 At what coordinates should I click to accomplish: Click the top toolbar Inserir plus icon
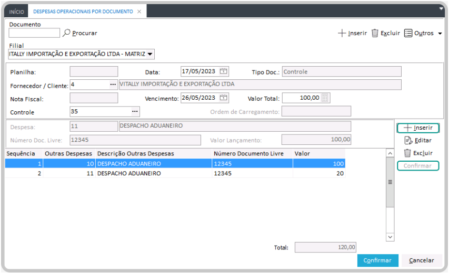coord(342,33)
